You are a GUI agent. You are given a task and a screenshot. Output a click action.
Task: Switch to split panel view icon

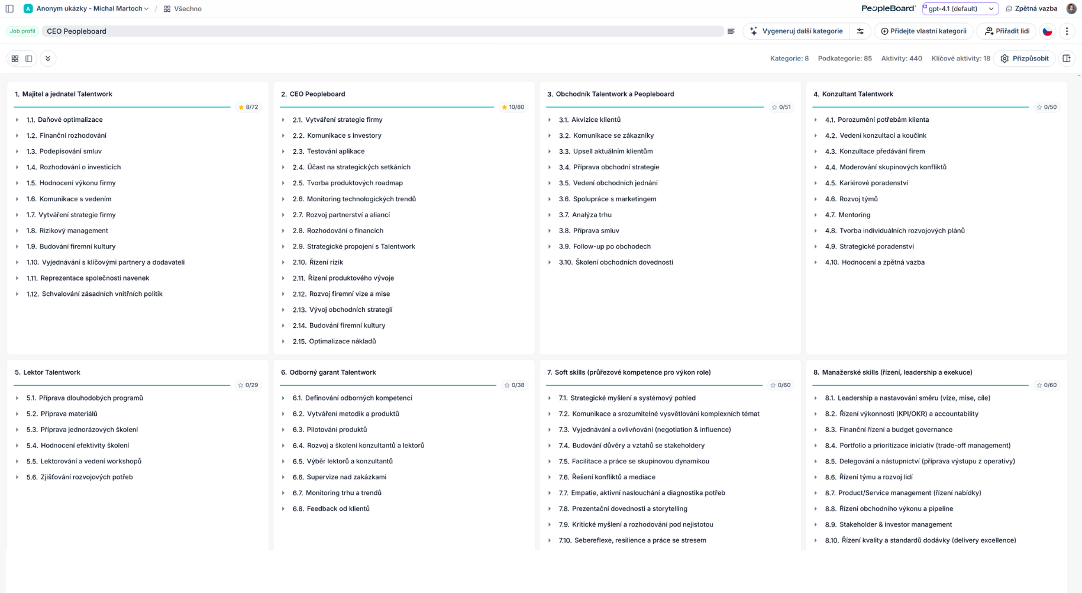29,59
